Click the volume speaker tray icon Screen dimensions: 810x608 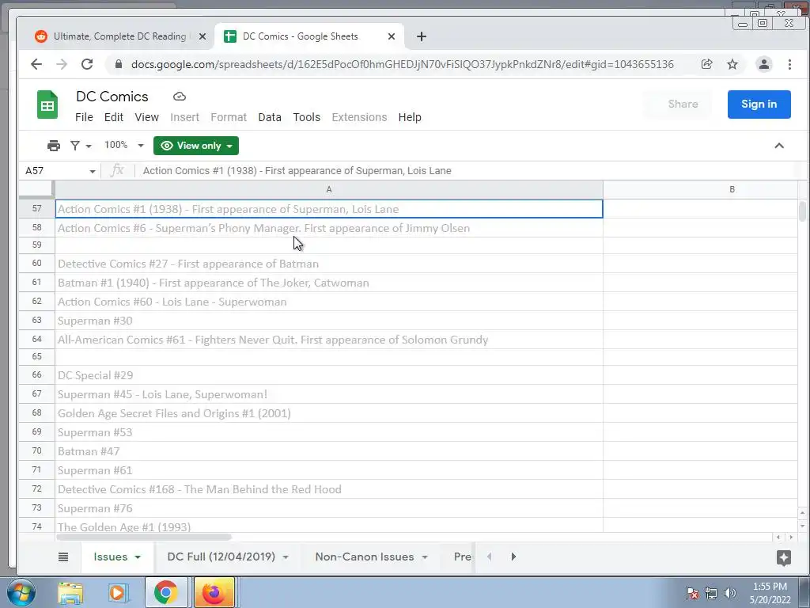729,593
